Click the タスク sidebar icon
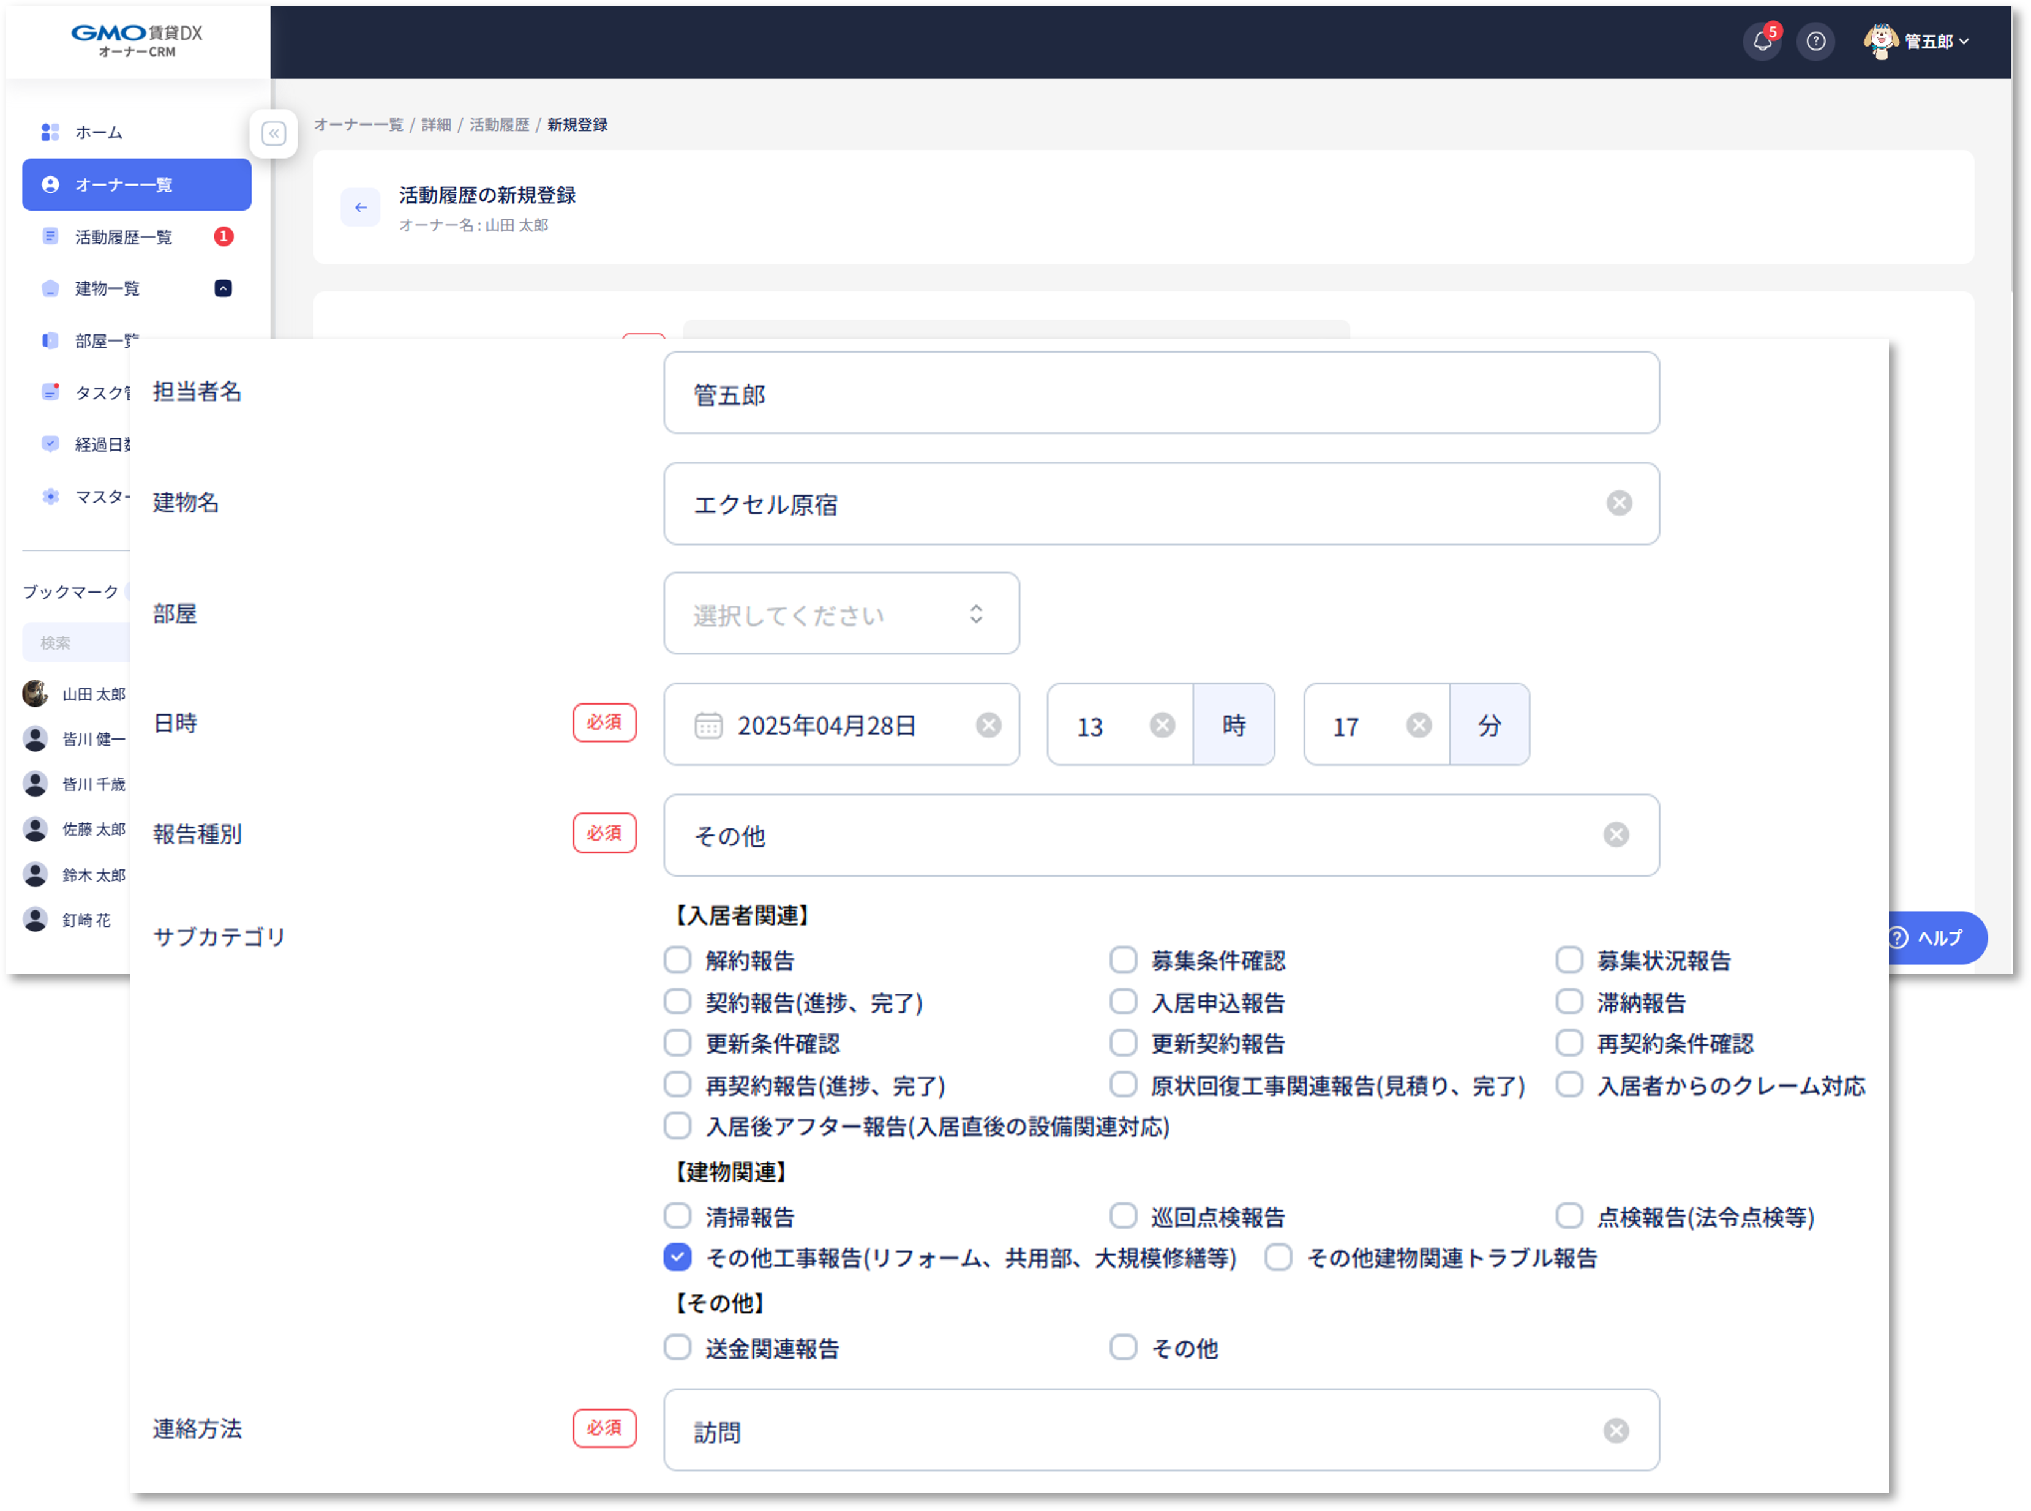The image size is (2031, 1511). (50, 392)
